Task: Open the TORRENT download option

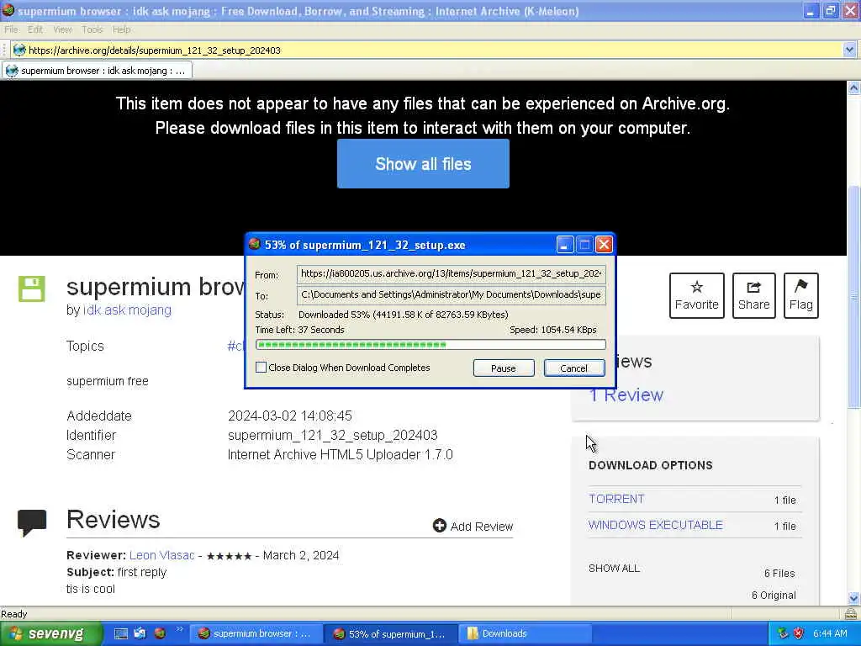Action: 616,499
